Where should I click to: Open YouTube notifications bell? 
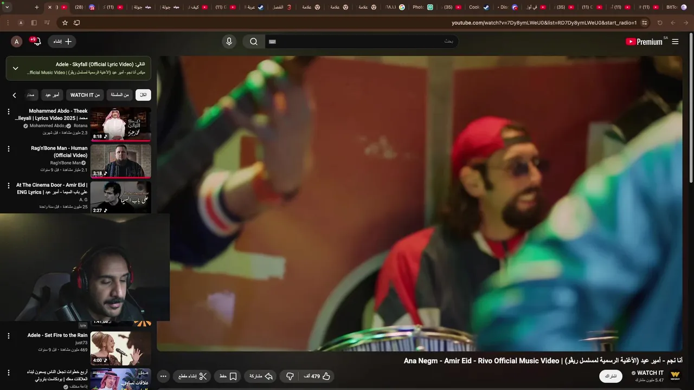click(37, 42)
